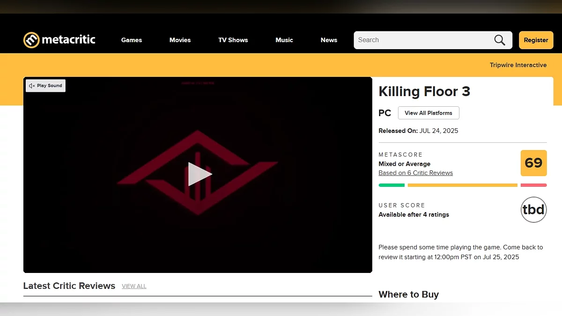Open VIEW ALL critic reviews link
Screen dimensions: 562x316
[134, 286]
